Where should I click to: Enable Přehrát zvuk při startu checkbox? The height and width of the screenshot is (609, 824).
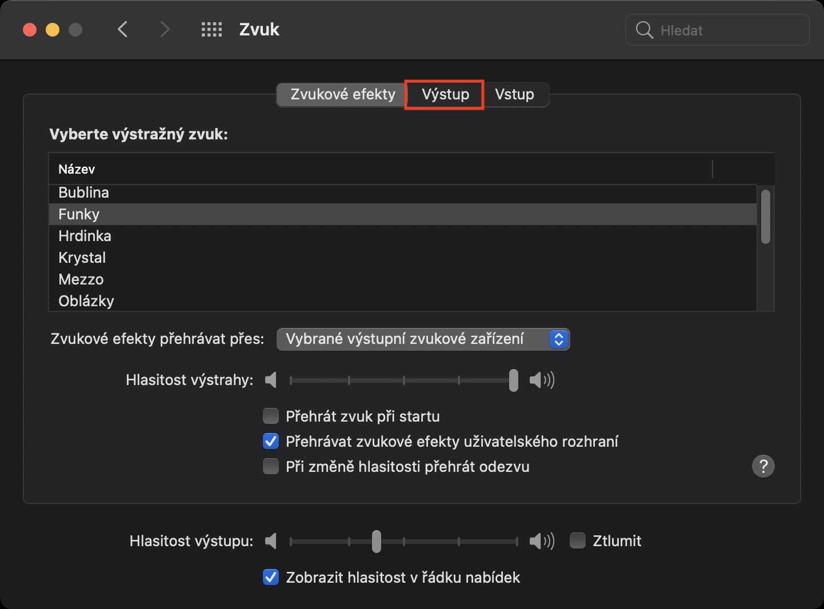tap(271, 416)
